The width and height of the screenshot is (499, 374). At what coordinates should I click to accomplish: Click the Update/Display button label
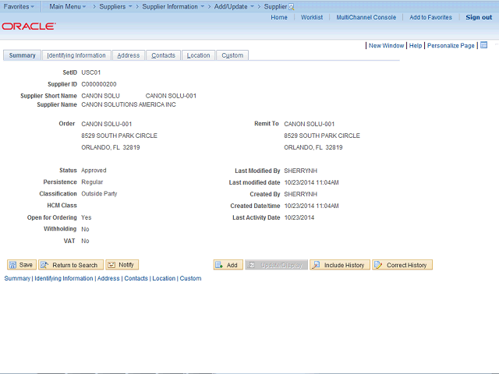click(x=281, y=265)
